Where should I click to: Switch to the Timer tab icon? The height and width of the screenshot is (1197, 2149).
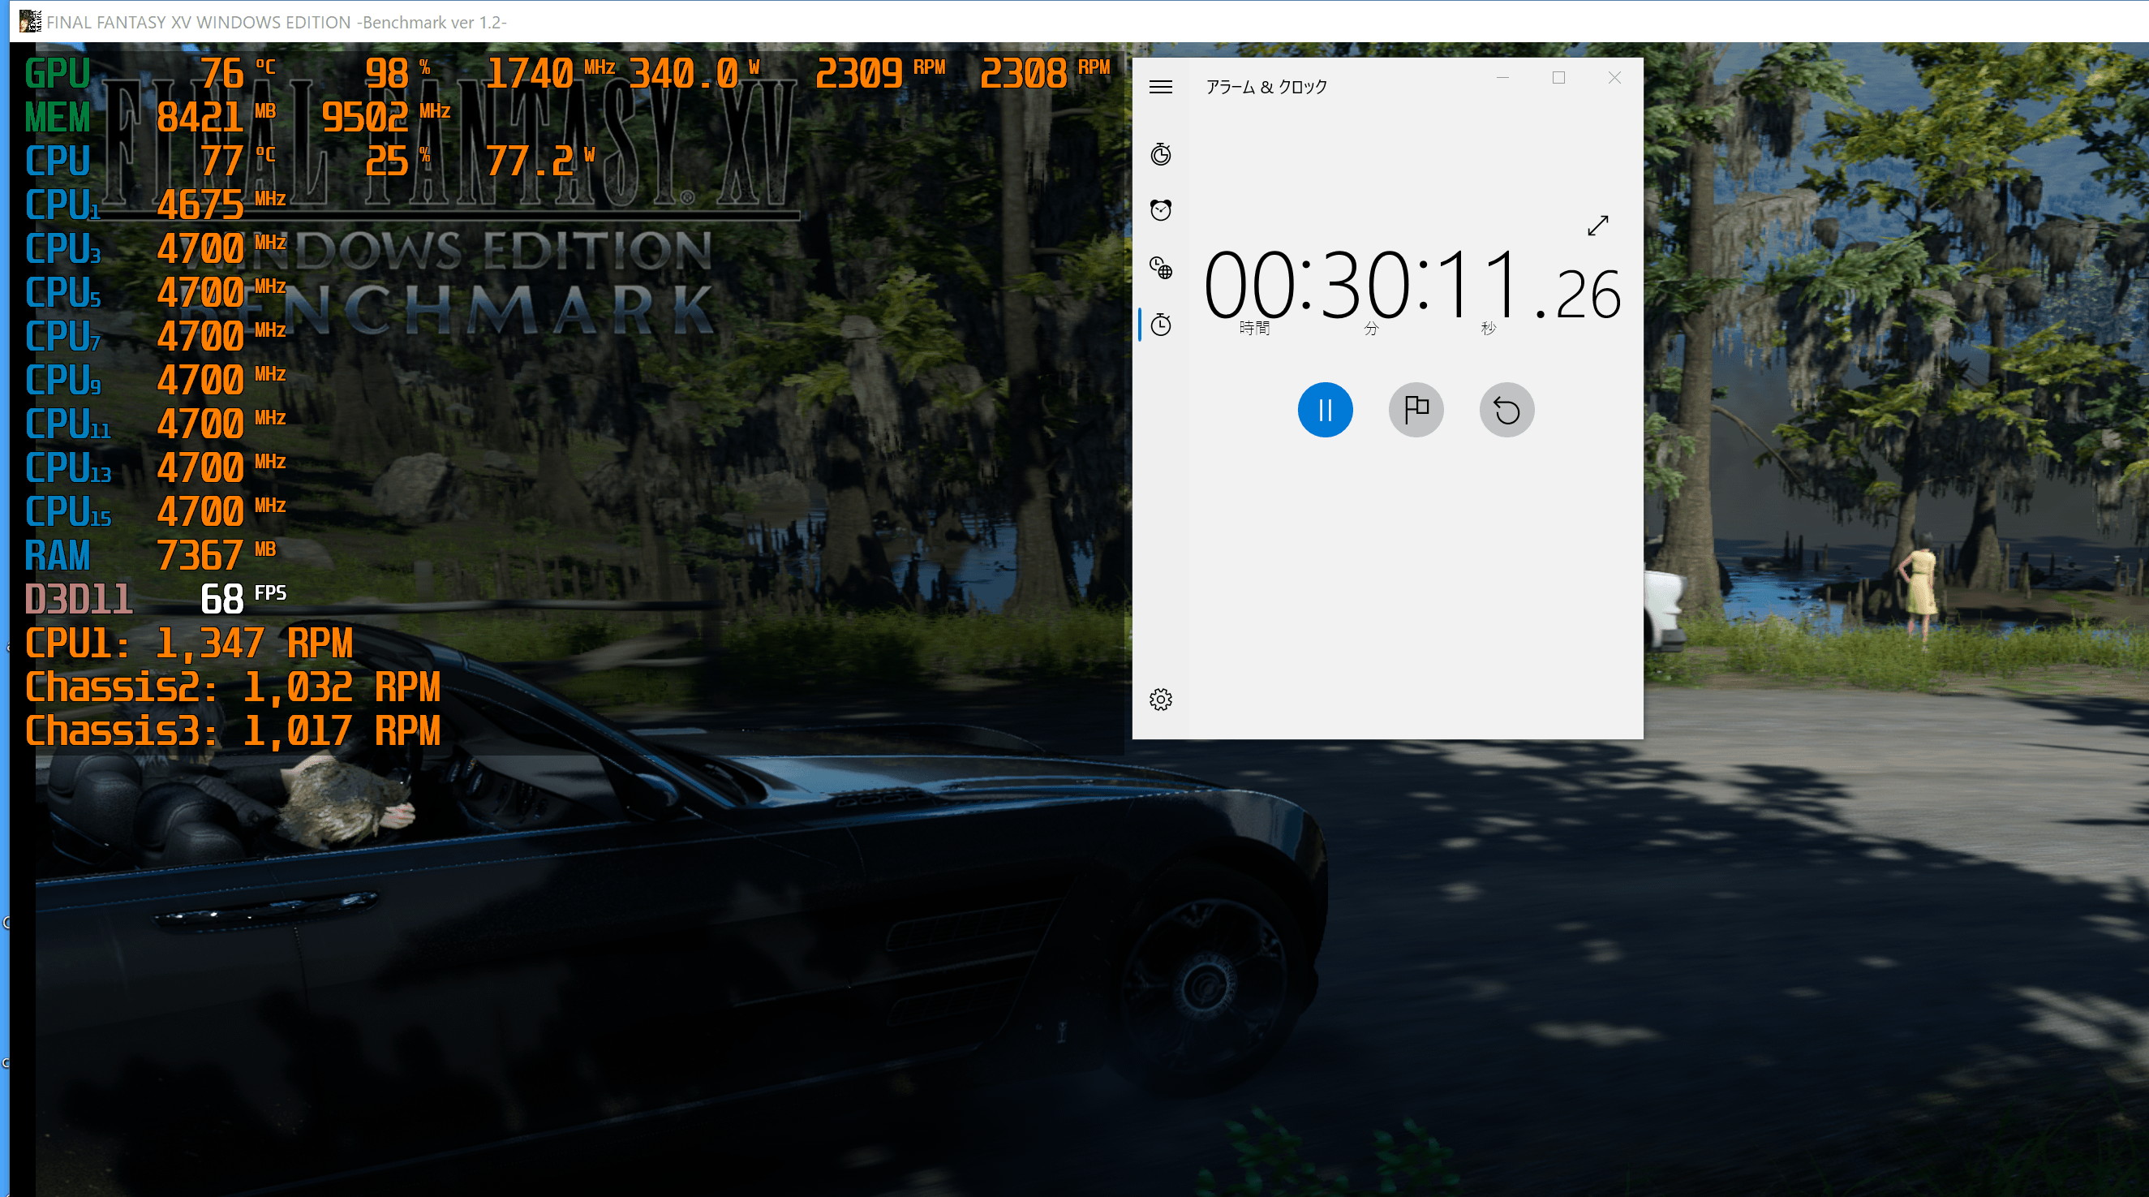pos(1160,154)
